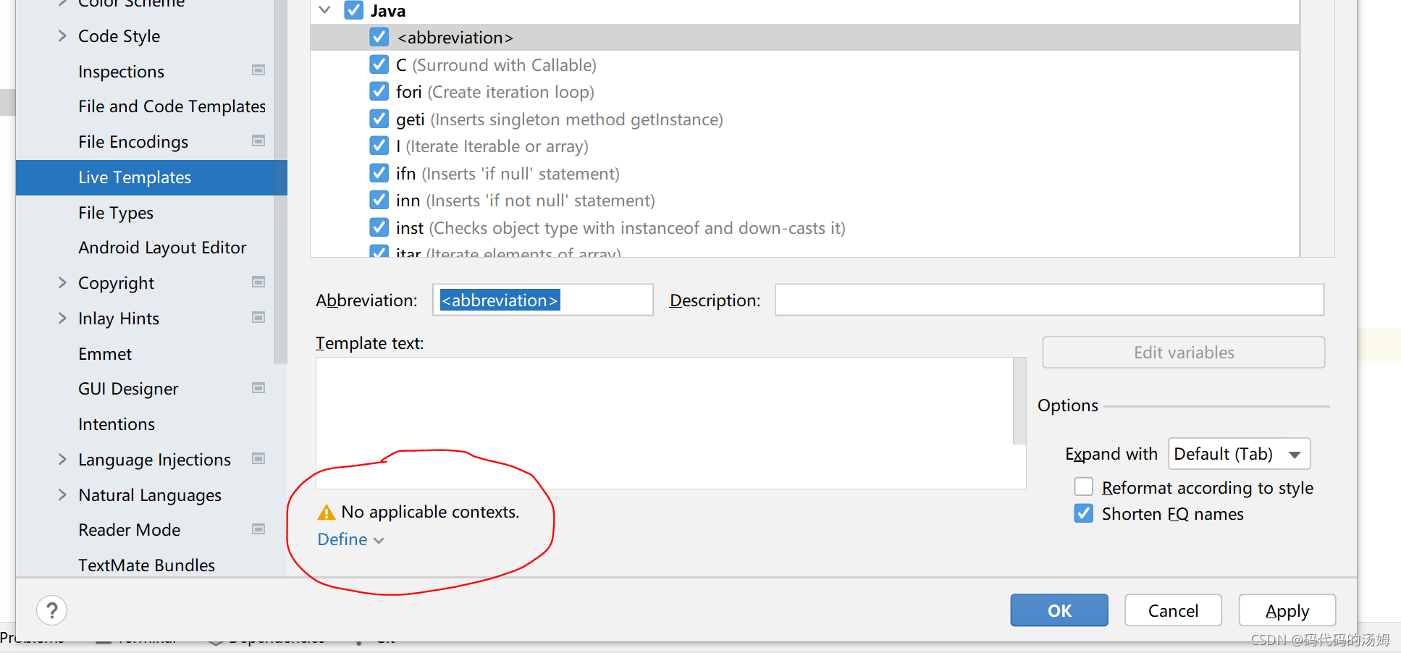The height and width of the screenshot is (653, 1401).
Task: Click the warning icon next to No applicable contexts
Action: (327, 513)
